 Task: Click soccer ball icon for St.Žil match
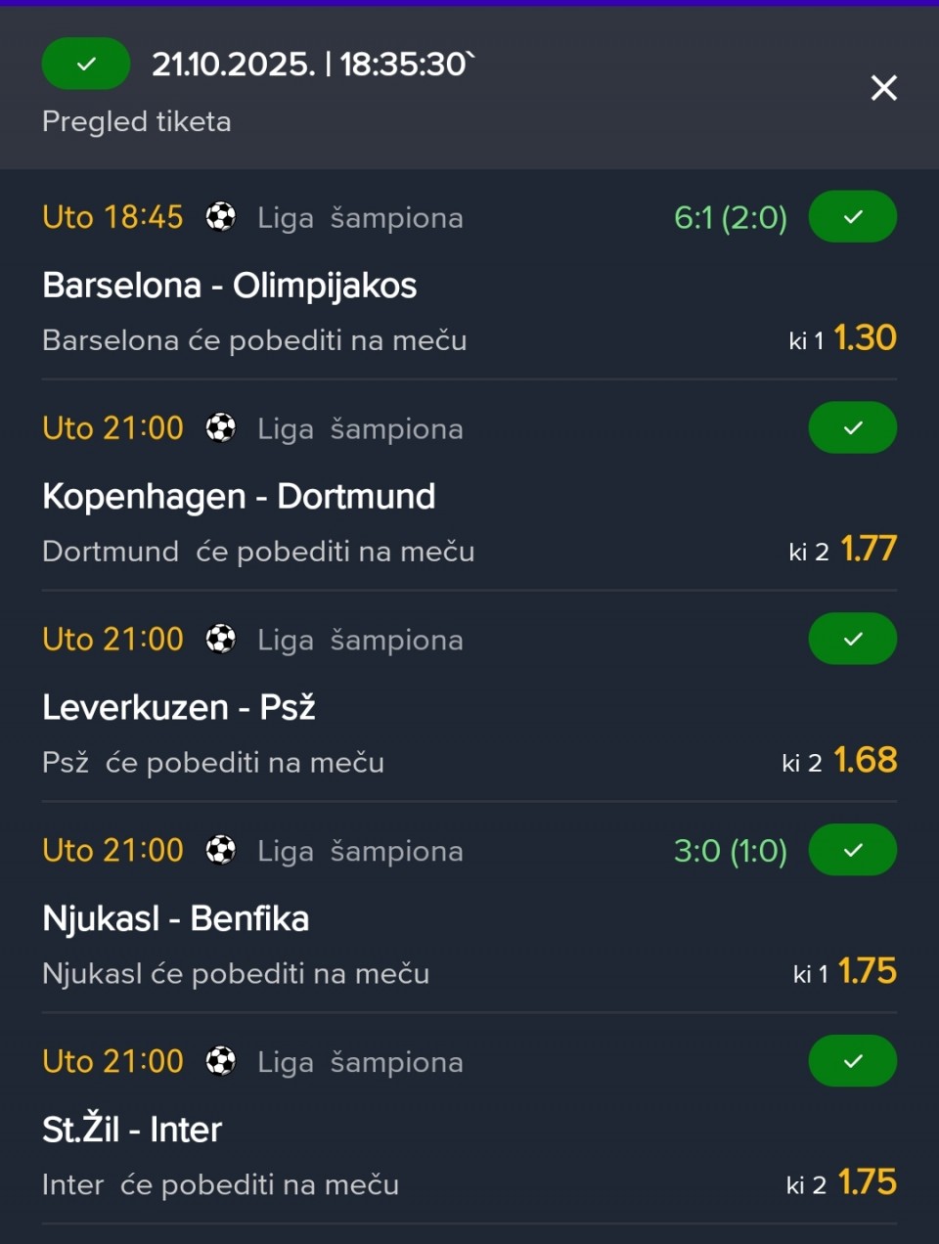pos(221,1061)
